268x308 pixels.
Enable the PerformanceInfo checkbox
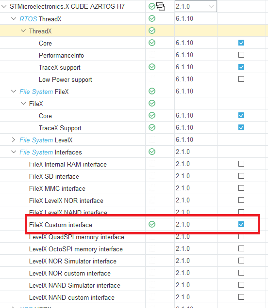coord(241,55)
